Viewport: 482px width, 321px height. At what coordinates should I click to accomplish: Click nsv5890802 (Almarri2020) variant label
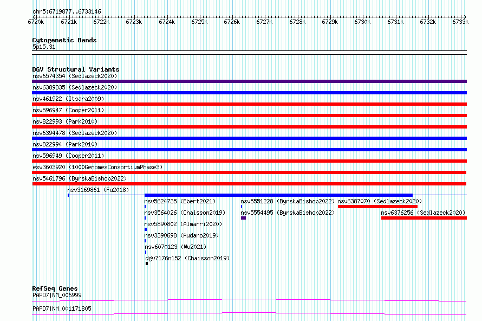coord(183,224)
